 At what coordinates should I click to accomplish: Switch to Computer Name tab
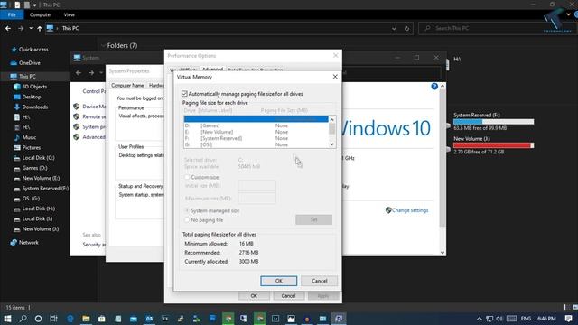[x=127, y=86]
